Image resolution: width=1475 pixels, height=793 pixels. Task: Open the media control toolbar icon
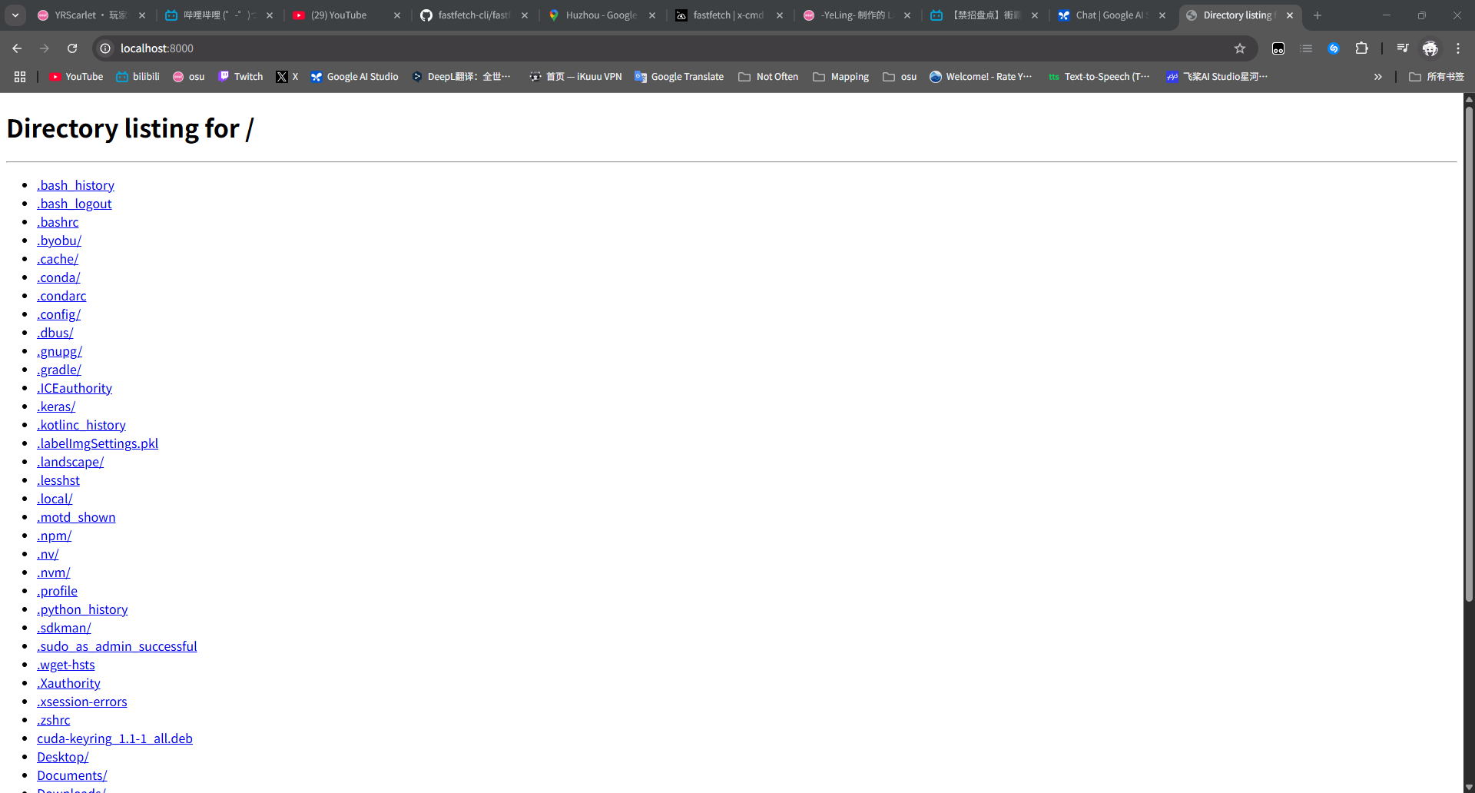[x=1402, y=48]
